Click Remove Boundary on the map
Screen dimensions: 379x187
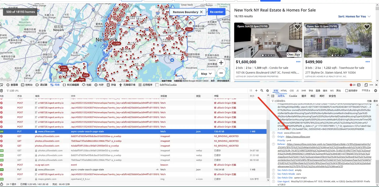[x=188, y=12]
